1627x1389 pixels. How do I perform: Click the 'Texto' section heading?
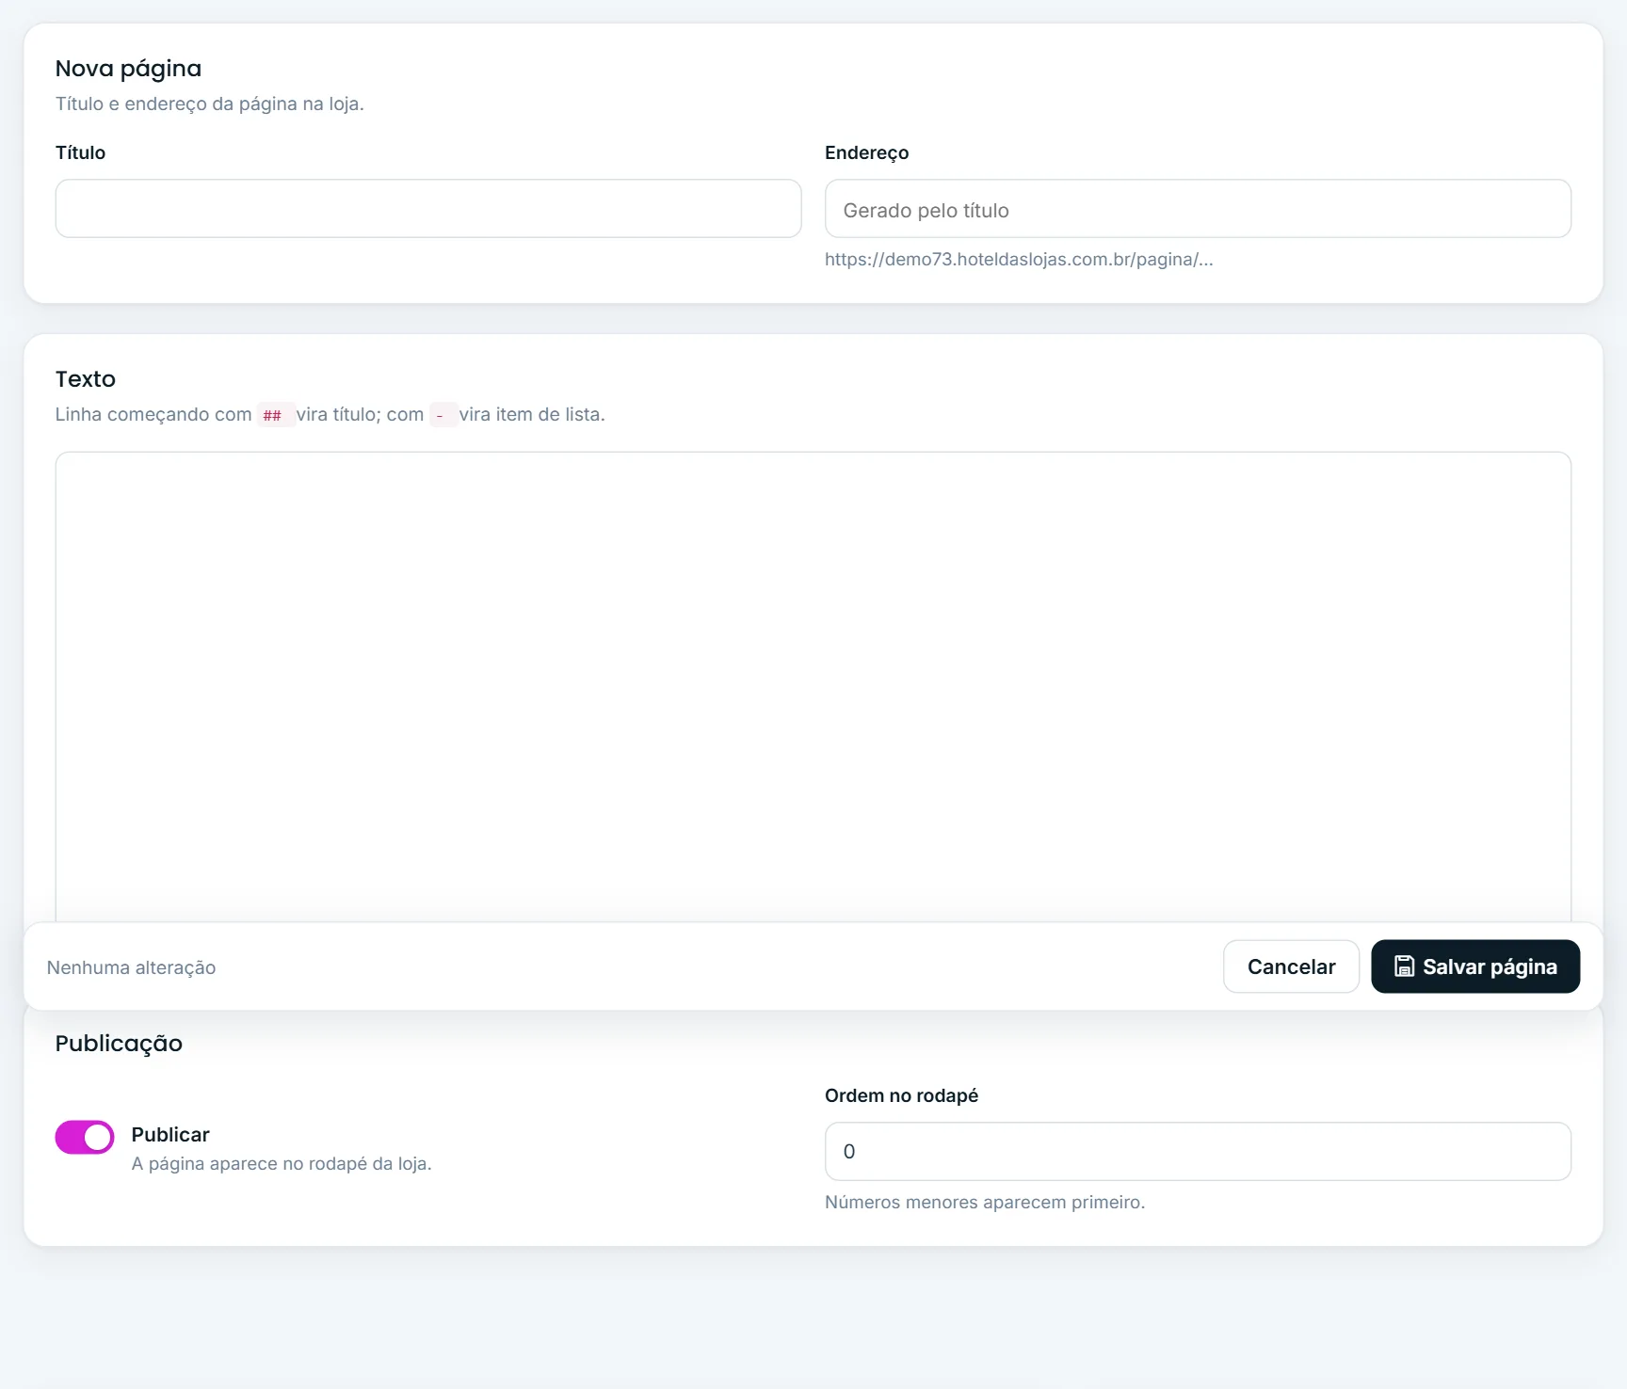click(86, 379)
